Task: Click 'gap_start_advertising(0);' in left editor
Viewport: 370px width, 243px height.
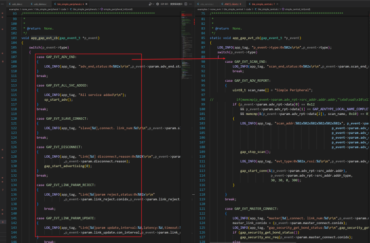Action: tap(68, 166)
